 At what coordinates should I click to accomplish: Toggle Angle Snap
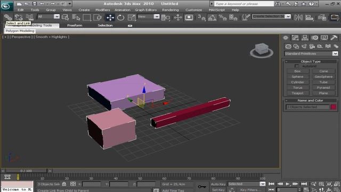coord(212,18)
